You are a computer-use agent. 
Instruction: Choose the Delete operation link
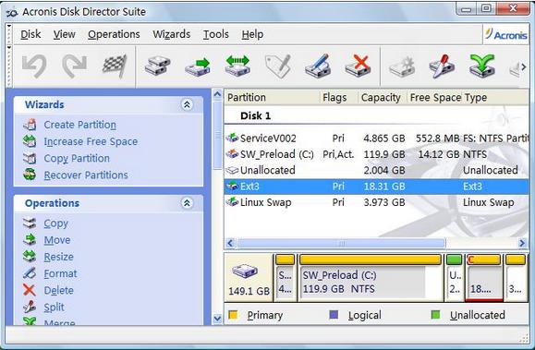[59, 290]
